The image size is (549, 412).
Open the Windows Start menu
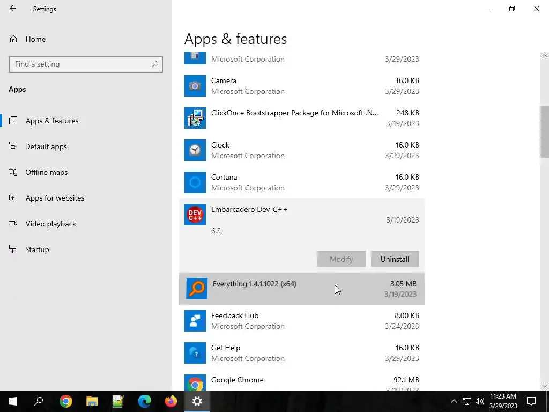13,401
